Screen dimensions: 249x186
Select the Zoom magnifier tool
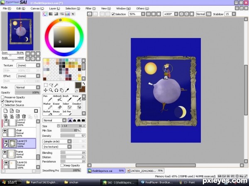point(51,90)
